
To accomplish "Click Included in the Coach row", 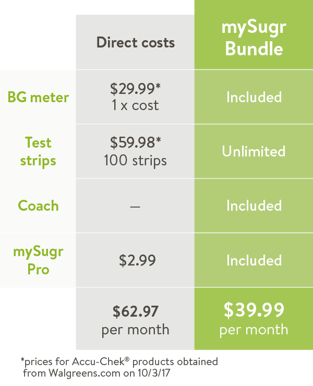I will [x=254, y=206].
